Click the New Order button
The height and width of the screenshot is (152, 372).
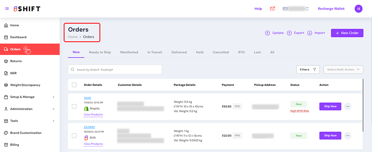click(x=347, y=33)
